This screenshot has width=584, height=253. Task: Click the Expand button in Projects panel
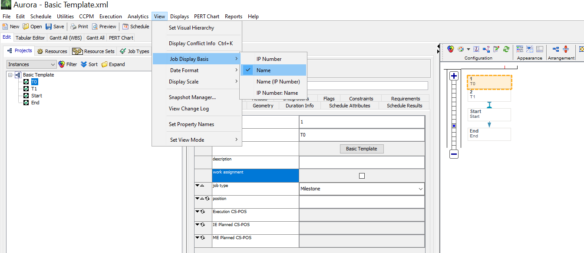coord(113,64)
